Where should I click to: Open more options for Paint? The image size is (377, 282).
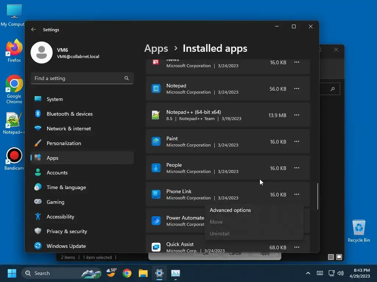[x=297, y=141]
